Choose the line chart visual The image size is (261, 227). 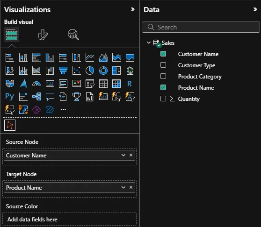(x=90, y=57)
